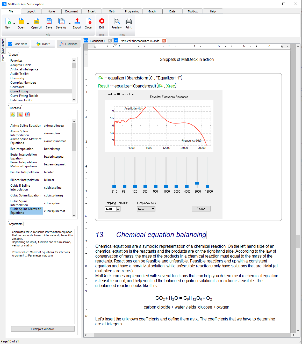Open the Graph ribbon tab

coord(152,11)
